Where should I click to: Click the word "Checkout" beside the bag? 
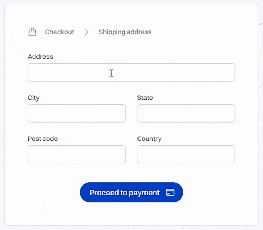[59, 32]
